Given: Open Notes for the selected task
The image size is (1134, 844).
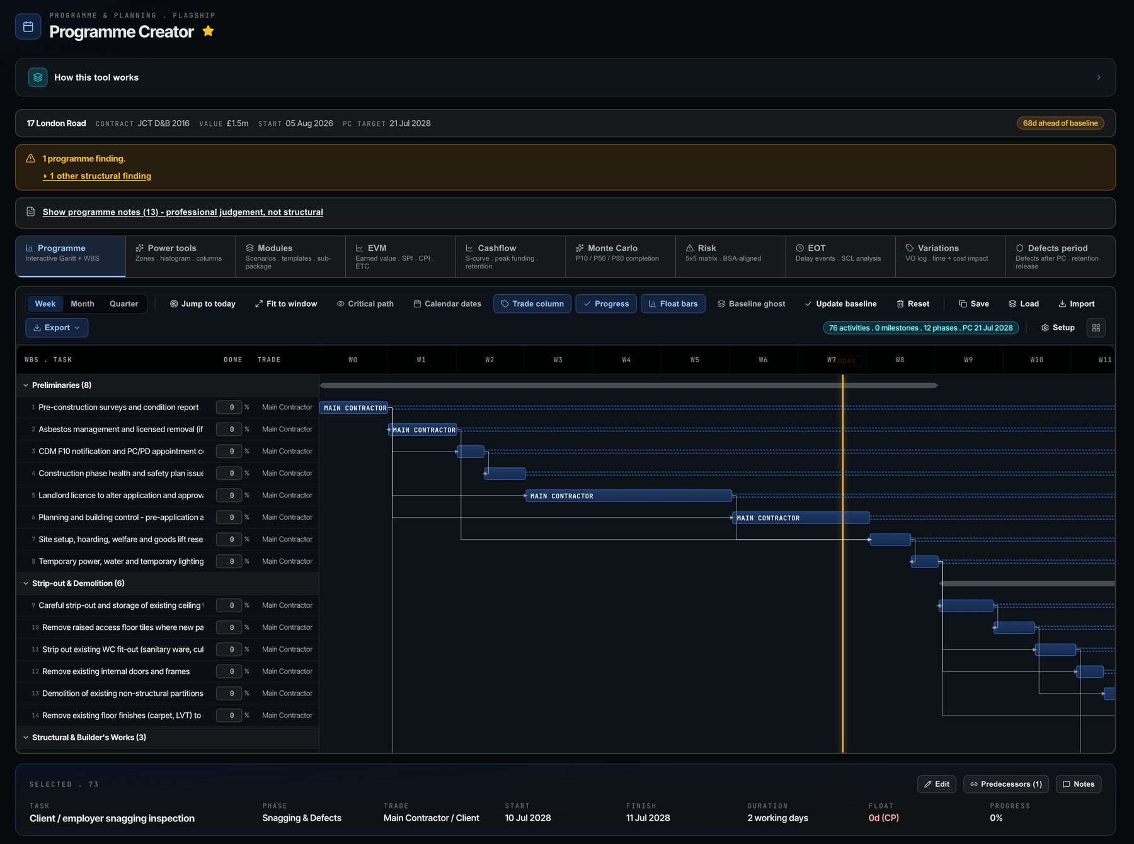Looking at the screenshot, I should click(x=1079, y=784).
